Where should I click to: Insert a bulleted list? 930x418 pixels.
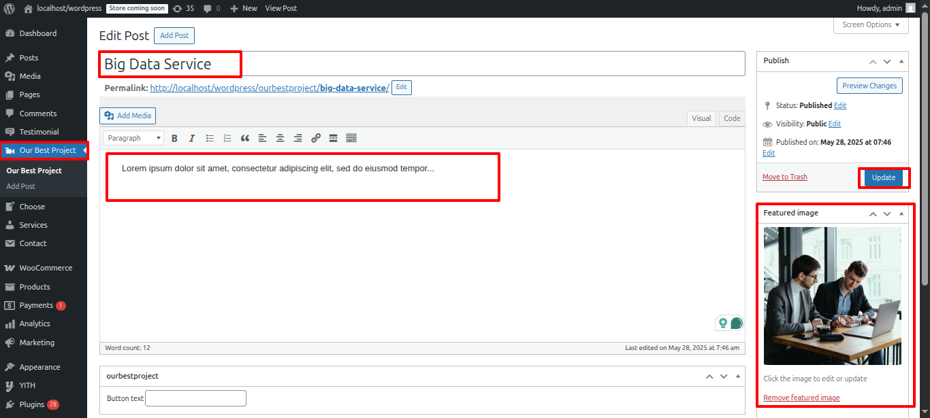pos(210,138)
